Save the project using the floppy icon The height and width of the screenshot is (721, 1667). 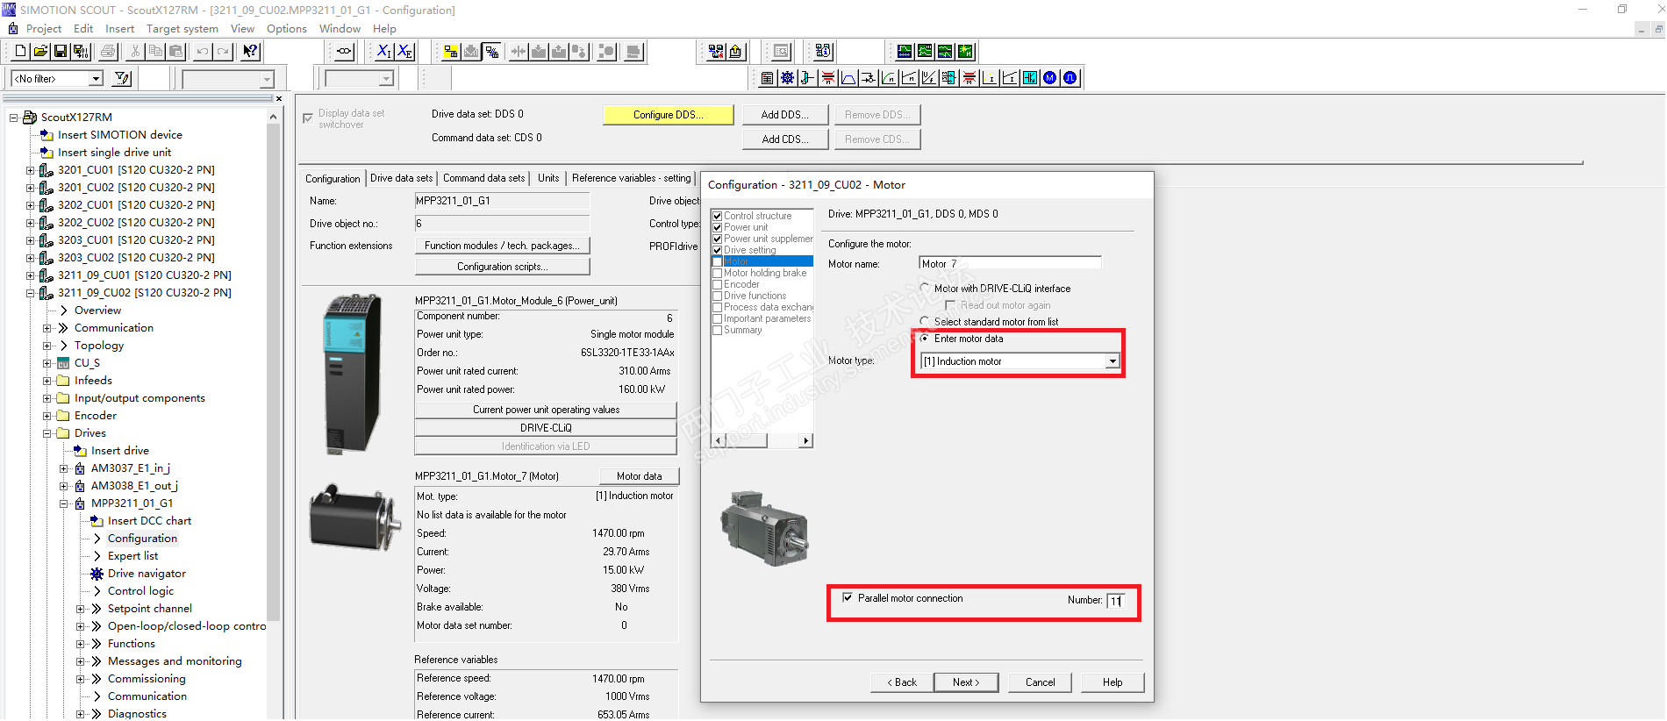click(61, 52)
